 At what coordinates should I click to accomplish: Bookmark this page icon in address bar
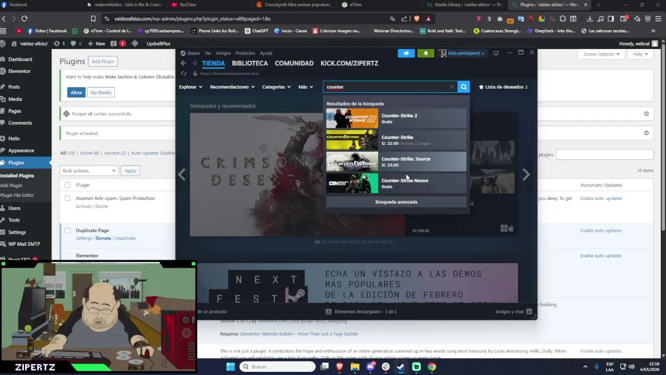click(93, 19)
